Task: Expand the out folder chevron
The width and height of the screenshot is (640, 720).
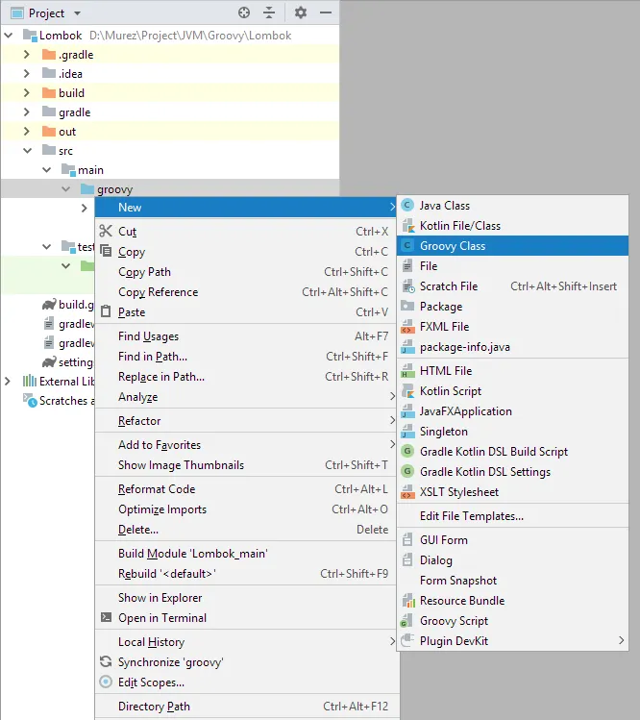Action: click(x=27, y=132)
